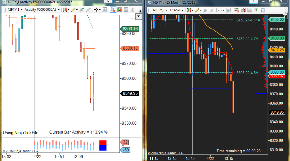290x161 pixels.
Task: Click the cyan 8393.00 price marker
Action: tap(276, 72)
